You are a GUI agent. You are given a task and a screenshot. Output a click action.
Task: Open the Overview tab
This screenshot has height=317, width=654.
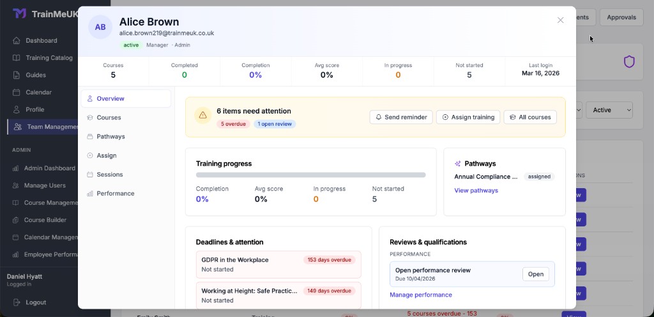[126, 99]
